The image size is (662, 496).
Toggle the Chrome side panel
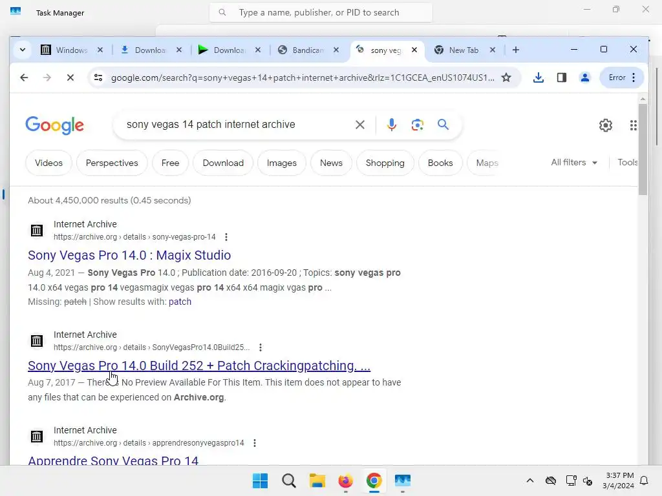(562, 77)
